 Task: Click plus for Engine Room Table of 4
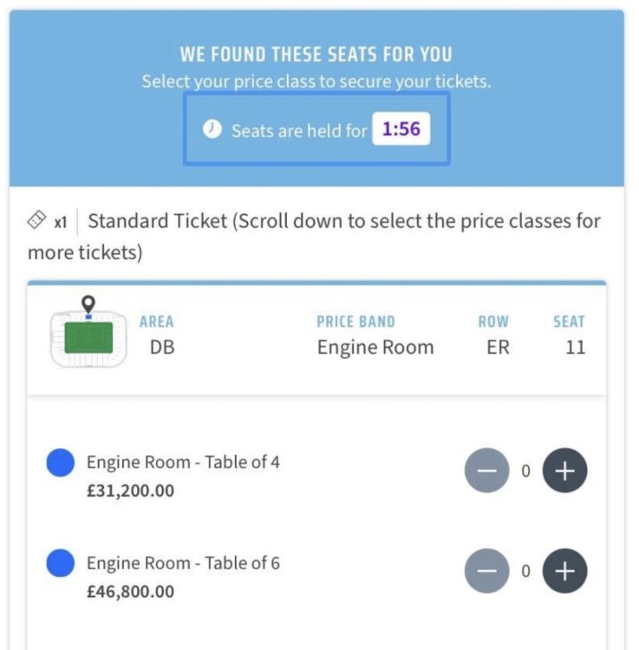click(564, 471)
